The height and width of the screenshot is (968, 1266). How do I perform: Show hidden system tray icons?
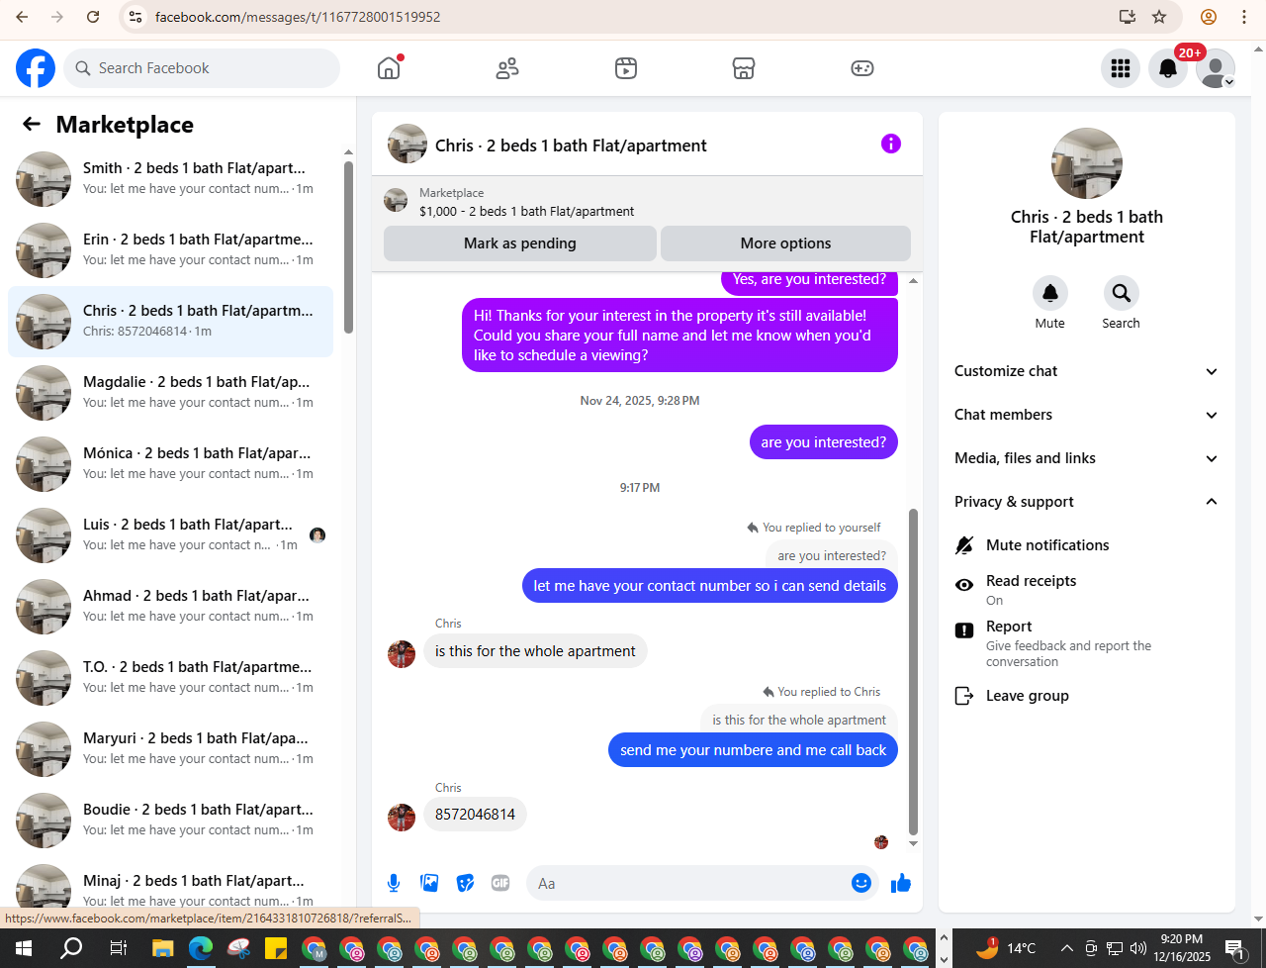point(1066,948)
